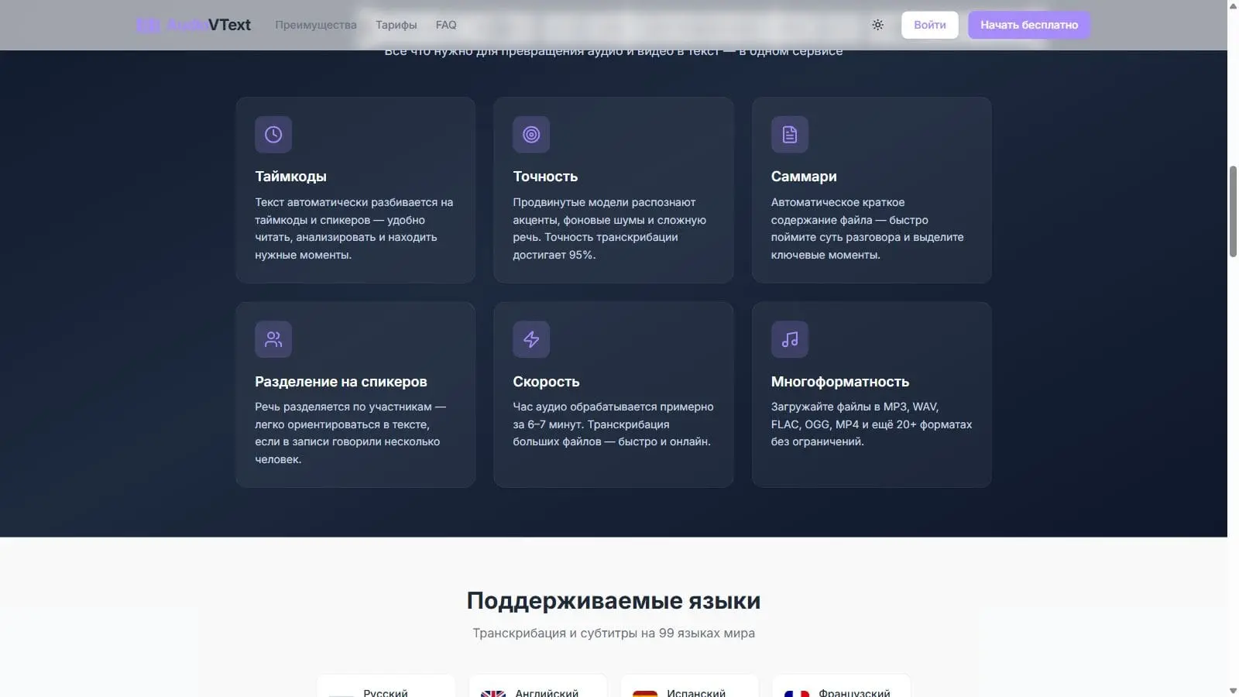
Task: Click the subtitle about 99 языках мира
Action: point(613,633)
